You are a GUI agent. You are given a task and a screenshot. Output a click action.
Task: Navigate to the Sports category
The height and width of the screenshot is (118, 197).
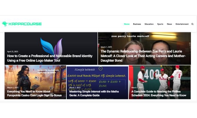point(160,24)
